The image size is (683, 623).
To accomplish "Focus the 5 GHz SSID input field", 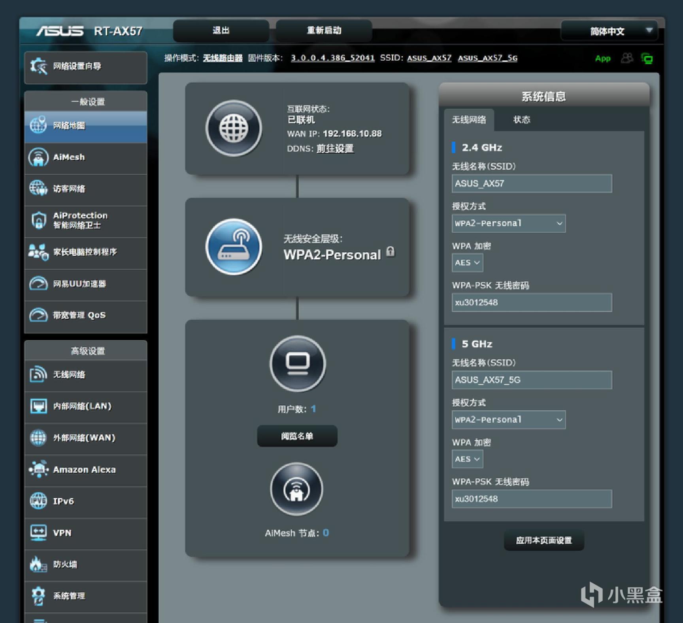I will point(532,380).
